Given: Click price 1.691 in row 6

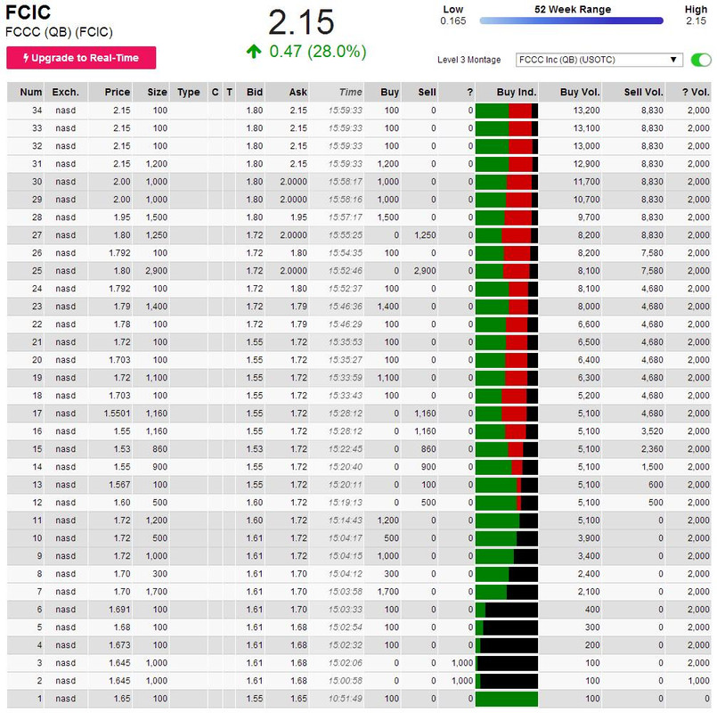Looking at the screenshot, I should pyautogui.click(x=119, y=610).
